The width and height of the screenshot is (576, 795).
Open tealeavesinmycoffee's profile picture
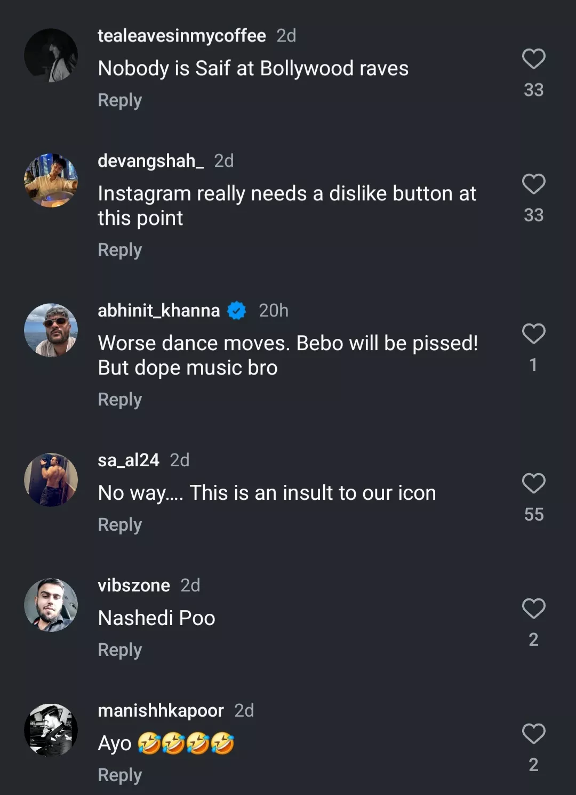[51, 55]
